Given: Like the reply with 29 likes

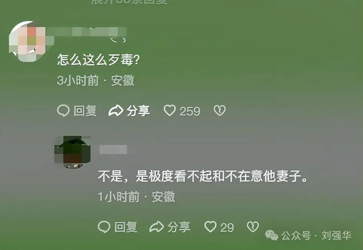Looking at the screenshot, I should [211, 227].
